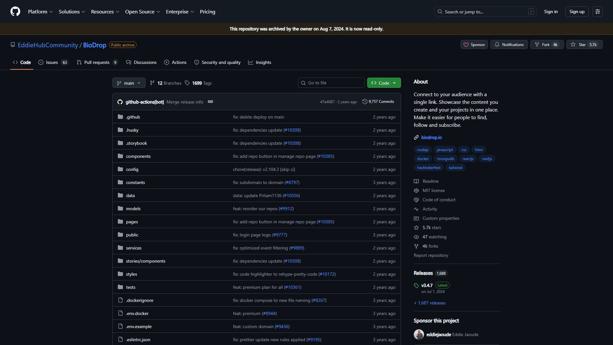Screen dimensions: 613x345
Task: Switch to the Actions tab
Action: [175, 62]
